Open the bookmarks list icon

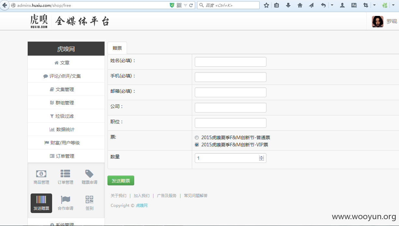tap(277, 5)
